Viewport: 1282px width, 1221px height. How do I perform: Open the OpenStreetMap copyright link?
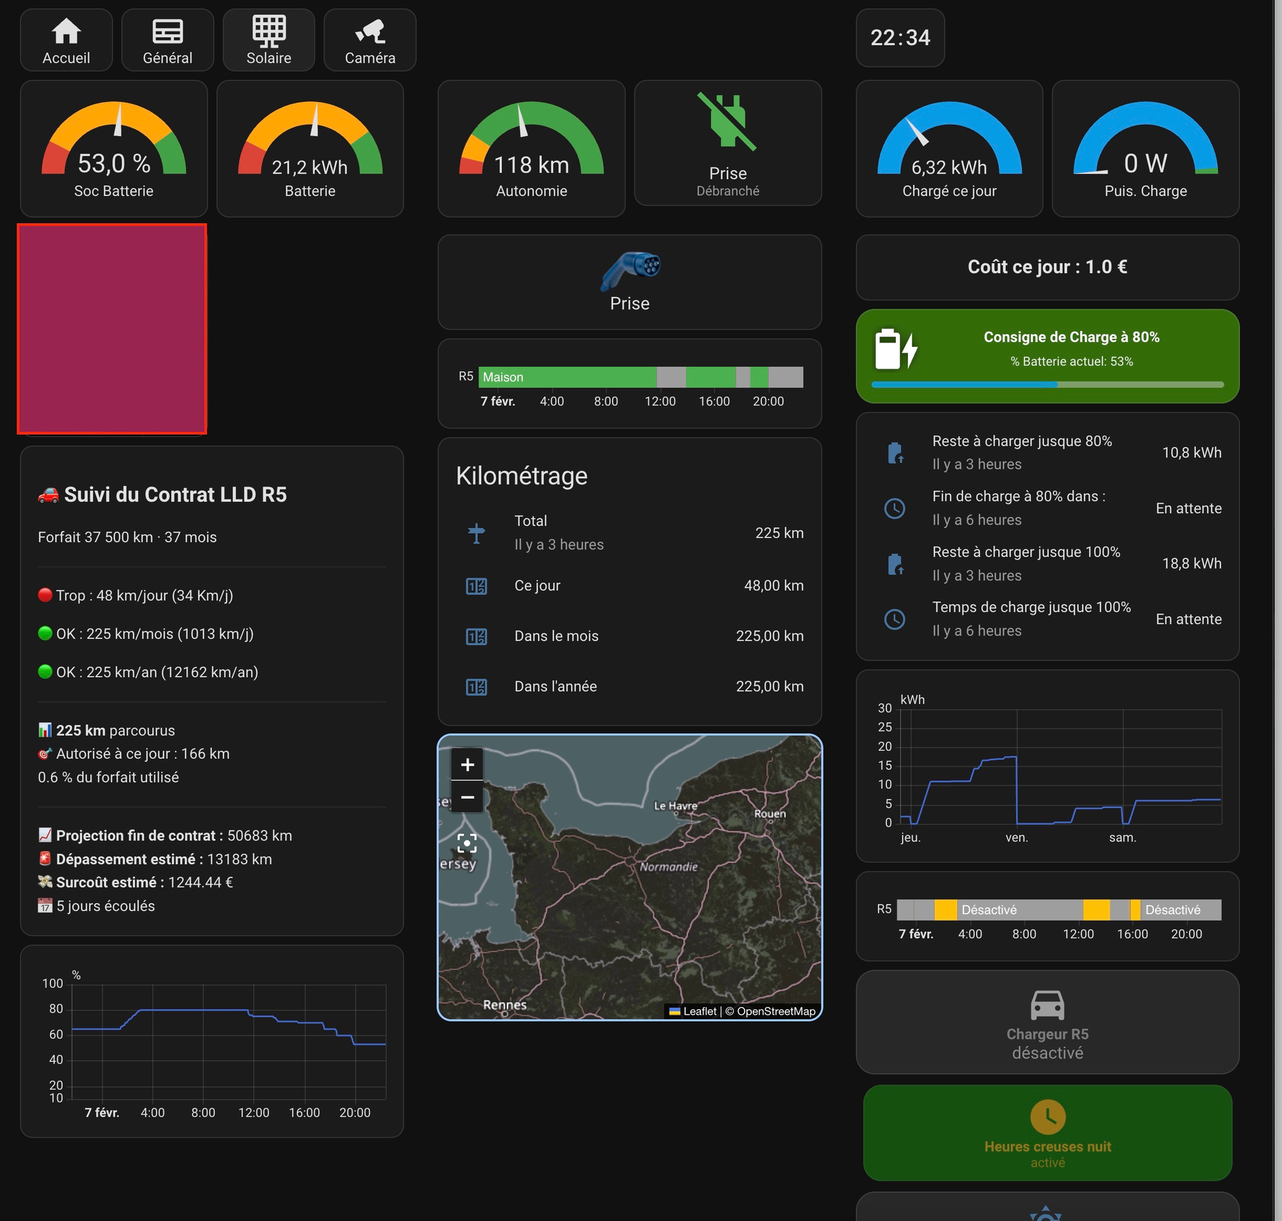(x=776, y=1011)
